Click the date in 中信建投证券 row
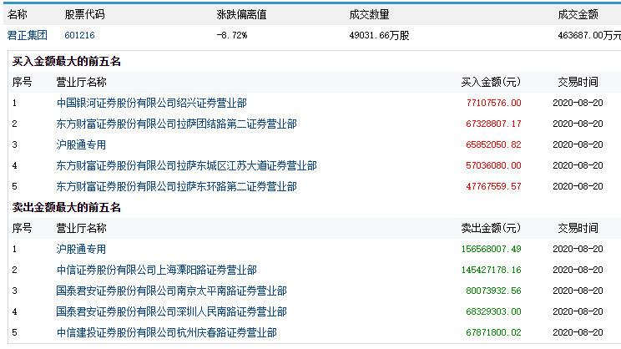Screen dimensions: 621x349 pyautogui.click(x=578, y=333)
